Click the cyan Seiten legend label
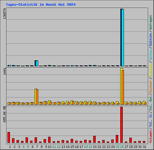The height and width of the screenshot is (150, 154). 150,55
